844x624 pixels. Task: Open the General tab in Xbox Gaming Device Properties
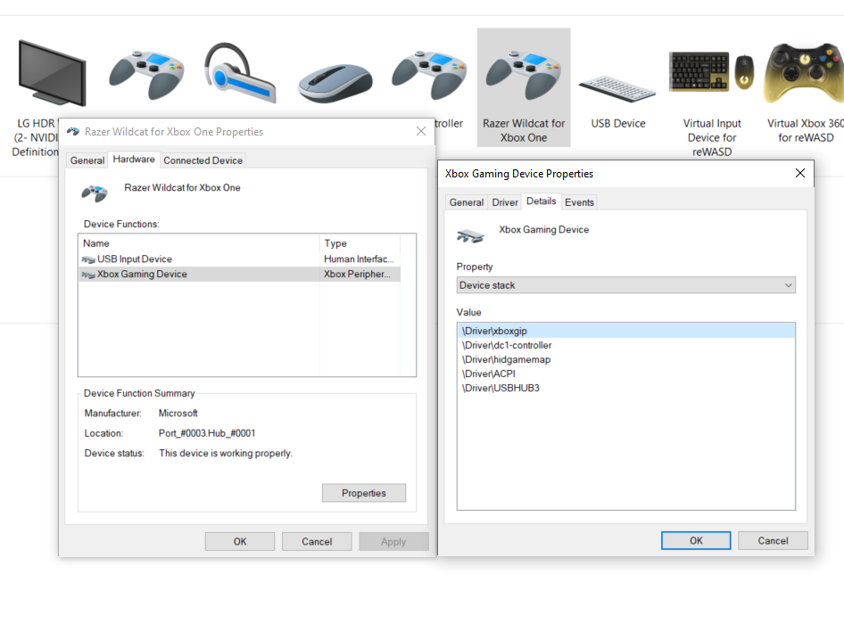(x=466, y=202)
